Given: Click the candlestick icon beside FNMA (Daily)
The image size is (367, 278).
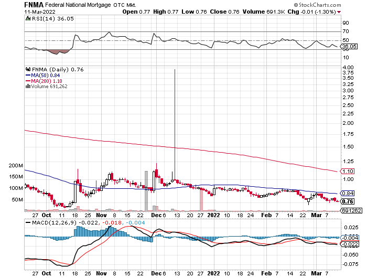Looking at the screenshot, I should [28, 69].
